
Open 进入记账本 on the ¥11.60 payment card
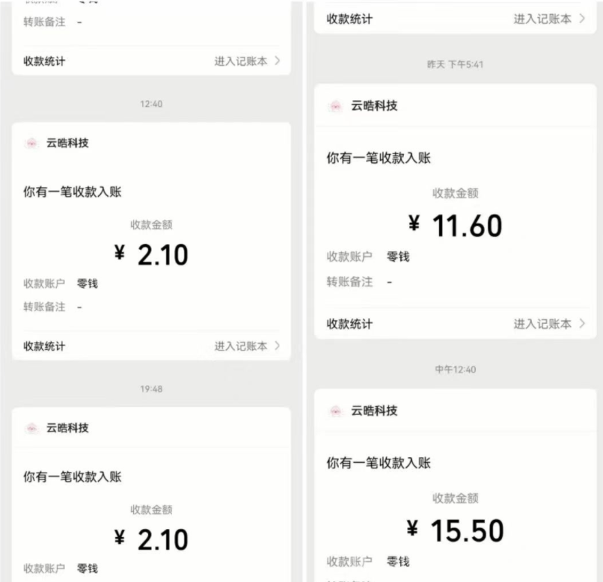[x=542, y=324]
